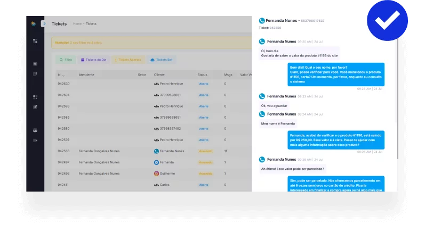Click the Instagram icon beside Guilherme
The width and height of the screenshot is (425, 239).
(x=156, y=174)
